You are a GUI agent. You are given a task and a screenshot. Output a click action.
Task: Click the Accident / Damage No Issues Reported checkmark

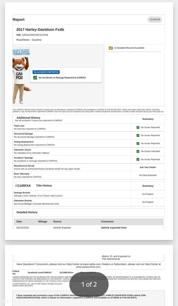[x=138, y=159]
